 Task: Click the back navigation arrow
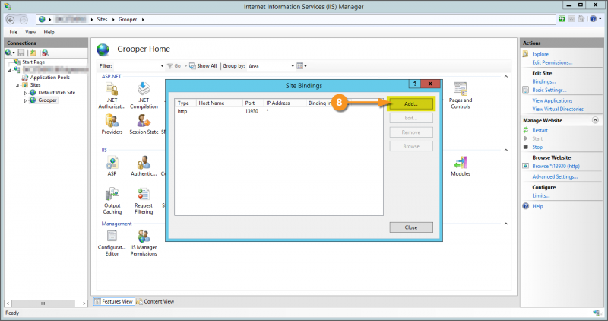[x=11, y=20]
